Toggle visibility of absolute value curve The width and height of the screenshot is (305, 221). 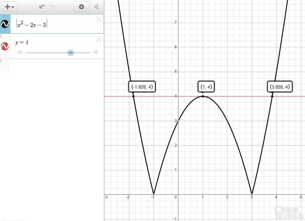click(x=5, y=24)
